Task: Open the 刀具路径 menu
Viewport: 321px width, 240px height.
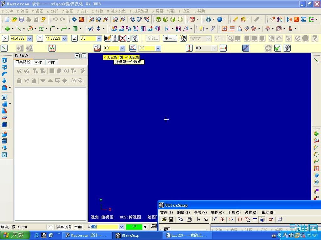Action: click(139, 11)
